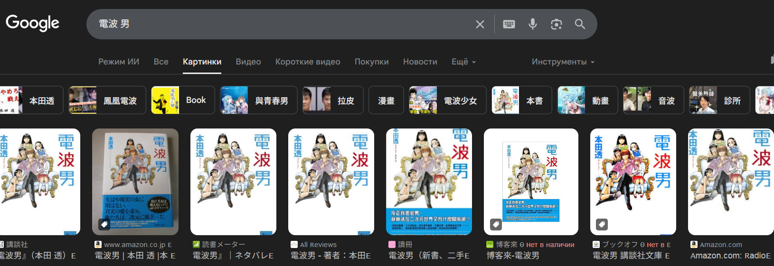Image resolution: width=774 pixels, height=266 pixels.
Task: Open the All Reviews image thumbnail
Action: pyautogui.click(x=331, y=182)
